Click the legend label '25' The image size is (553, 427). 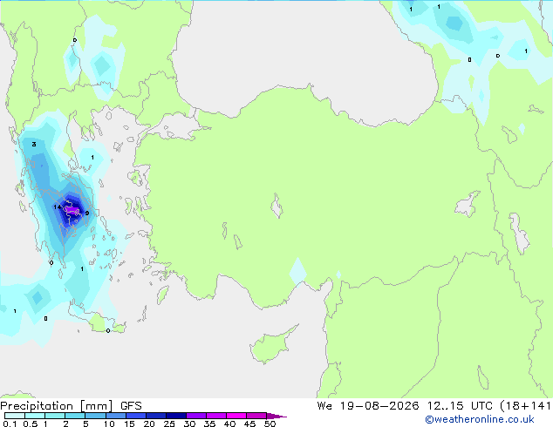pos(169,424)
